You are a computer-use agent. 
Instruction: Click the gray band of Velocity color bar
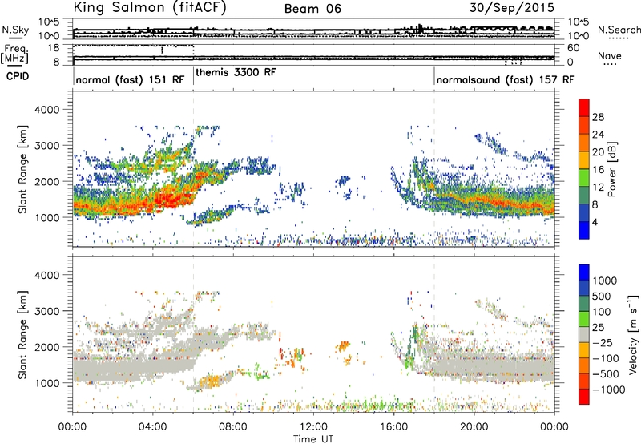pyautogui.click(x=584, y=335)
